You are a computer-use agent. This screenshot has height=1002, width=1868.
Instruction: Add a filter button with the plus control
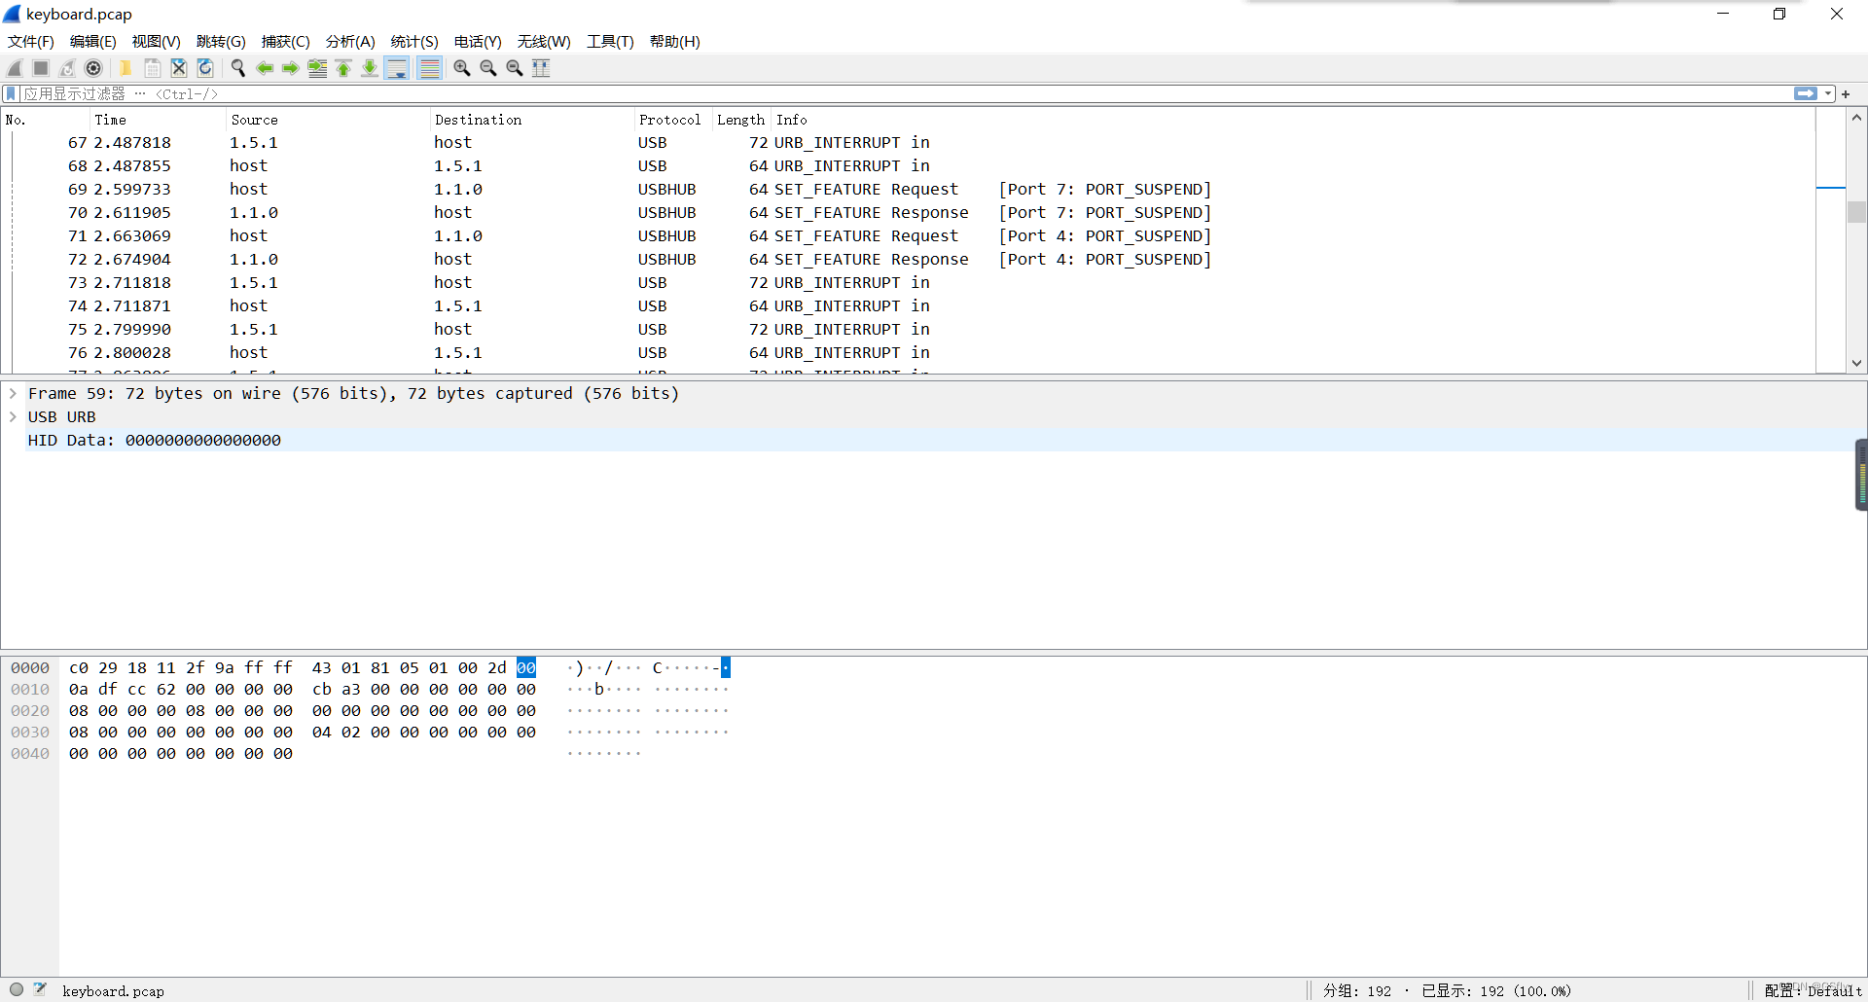tap(1846, 93)
